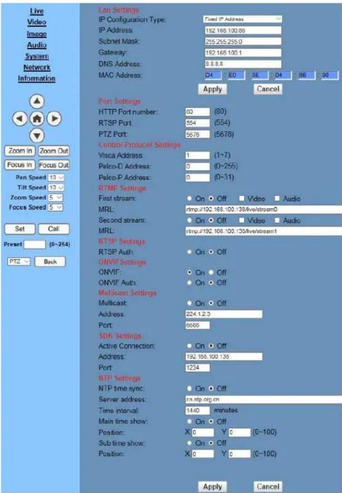Image resolution: width=342 pixels, height=493 pixels.
Task: Click the Back button
Action: click(50, 262)
